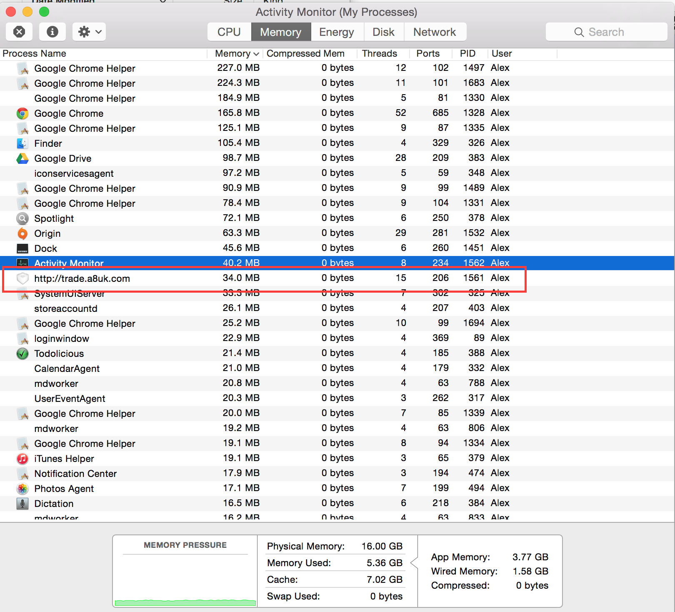Click the Spotlight process icon
This screenshot has width=675, height=612.
point(22,218)
